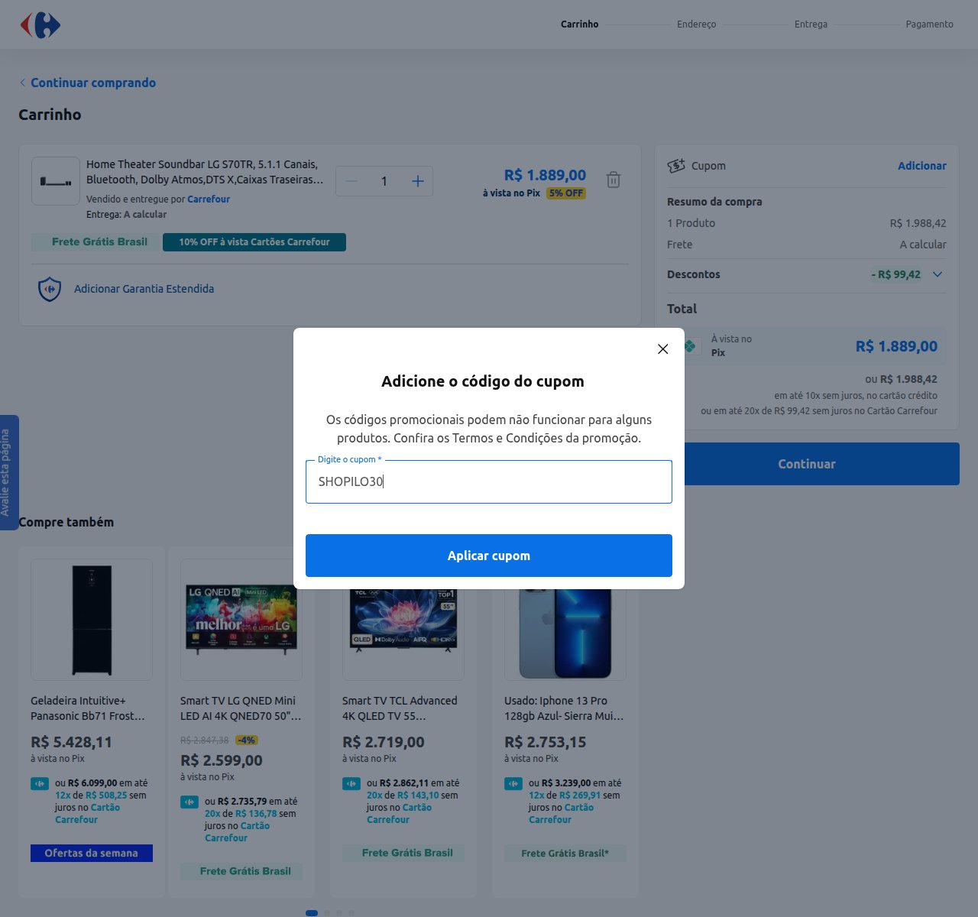Click the Pix total R$ 1.889,00 amount
The width and height of the screenshot is (978, 917).
tap(896, 346)
